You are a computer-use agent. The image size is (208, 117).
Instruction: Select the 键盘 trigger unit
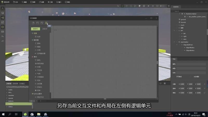click(38, 47)
